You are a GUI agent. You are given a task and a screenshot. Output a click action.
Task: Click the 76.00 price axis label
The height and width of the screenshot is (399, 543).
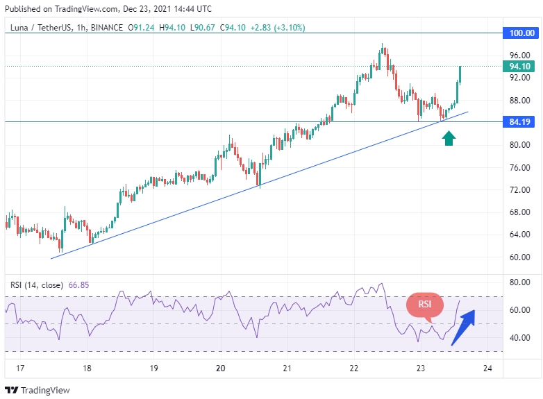(x=520, y=167)
